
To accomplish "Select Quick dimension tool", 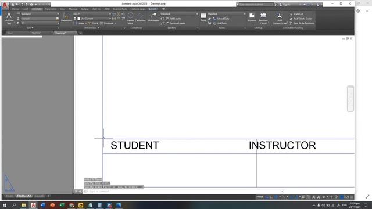I will [x=93, y=23].
